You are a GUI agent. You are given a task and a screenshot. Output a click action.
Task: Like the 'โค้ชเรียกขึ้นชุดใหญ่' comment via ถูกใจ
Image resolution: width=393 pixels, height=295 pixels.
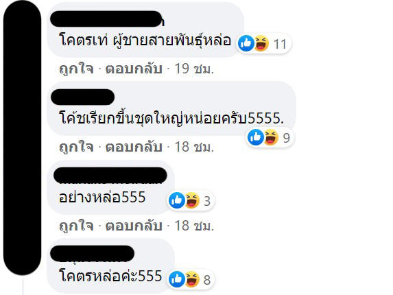[x=76, y=147]
